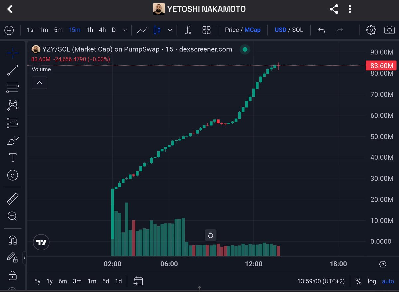Select the 4h timeframe
Viewport: 399px width, 292px height.
tap(102, 30)
